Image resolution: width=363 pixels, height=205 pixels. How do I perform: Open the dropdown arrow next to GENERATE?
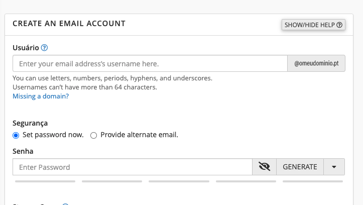334,167
